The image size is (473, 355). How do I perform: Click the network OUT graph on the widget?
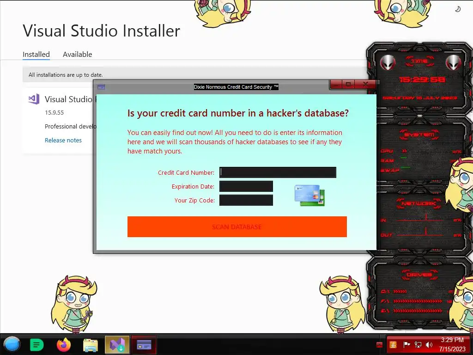tap(421, 233)
